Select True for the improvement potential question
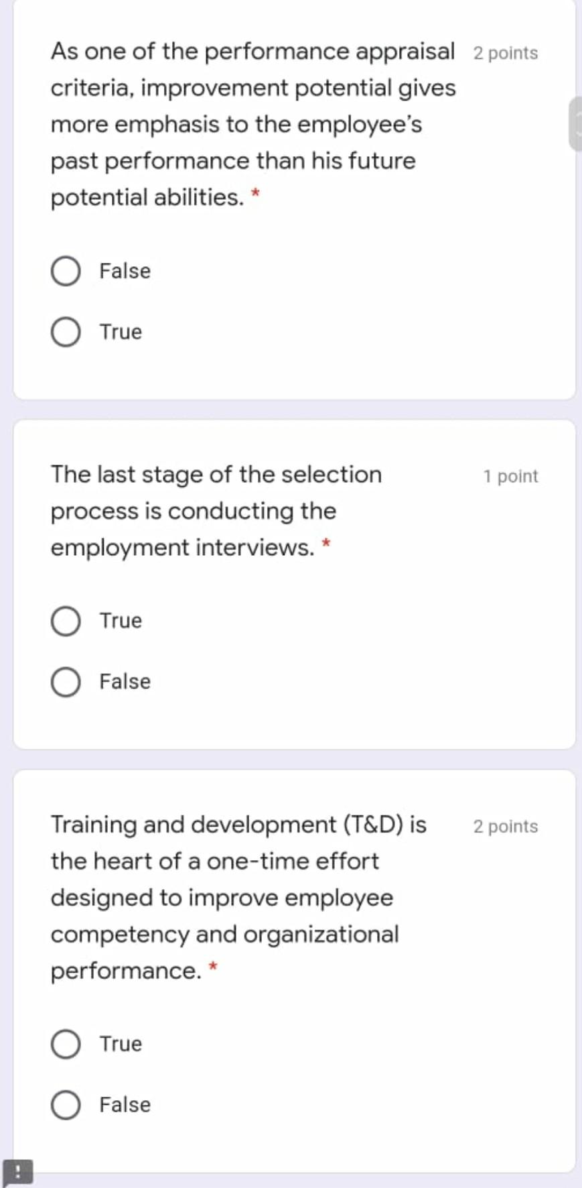The width and height of the screenshot is (582, 1188). point(66,331)
